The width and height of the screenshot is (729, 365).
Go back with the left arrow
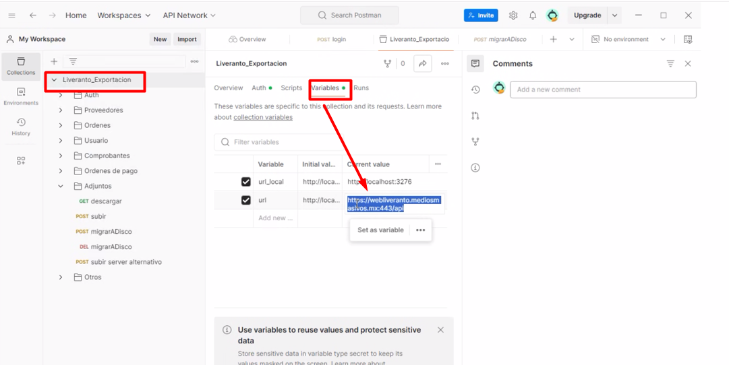(32, 15)
